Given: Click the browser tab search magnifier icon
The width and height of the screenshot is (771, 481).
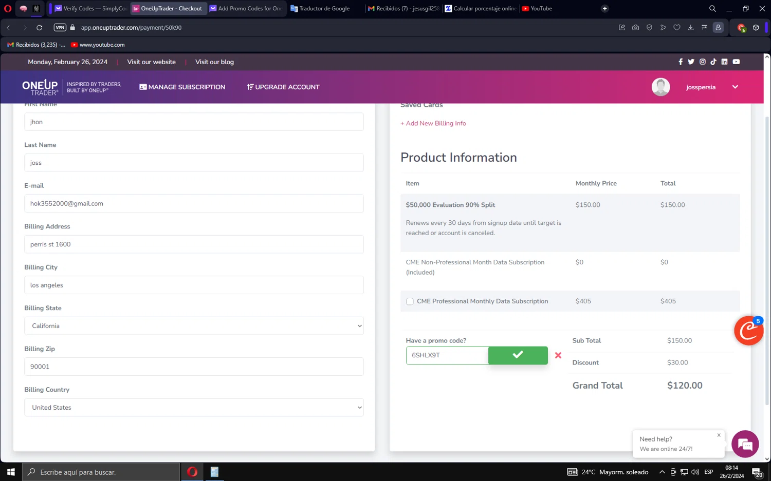Looking at the screenshot, I should click(x=712, y=9).
